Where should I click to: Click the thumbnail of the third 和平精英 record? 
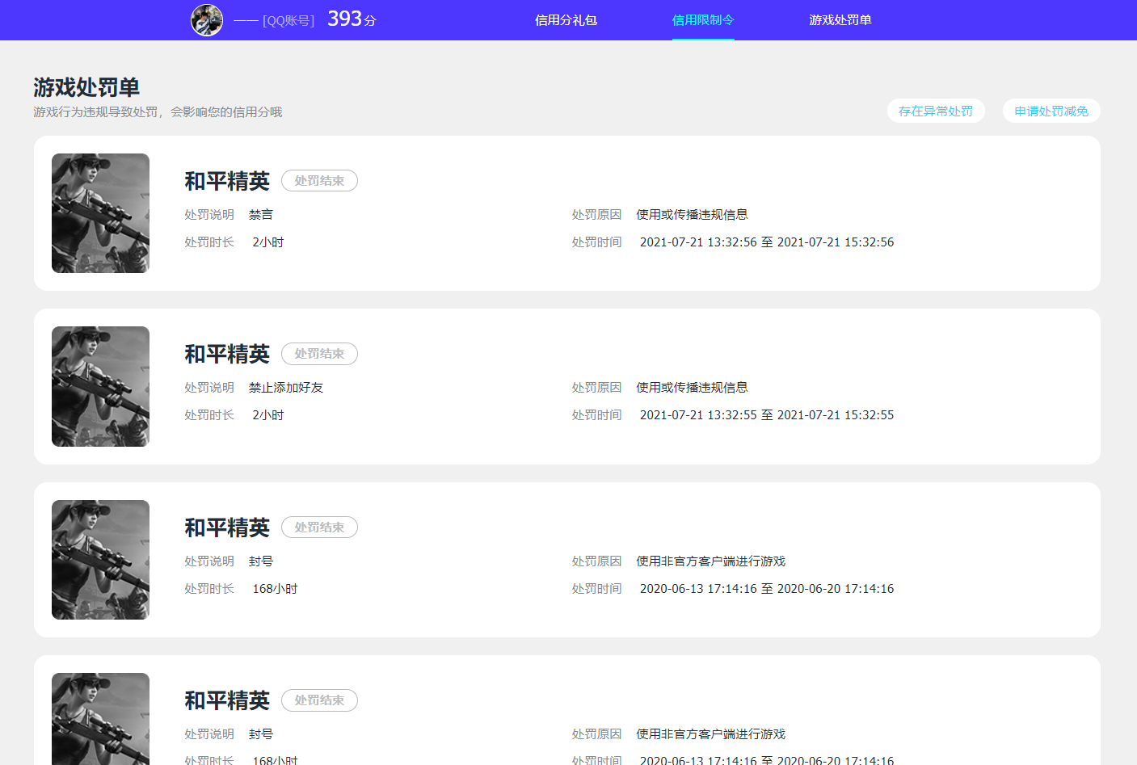click(x=100, y=560)
